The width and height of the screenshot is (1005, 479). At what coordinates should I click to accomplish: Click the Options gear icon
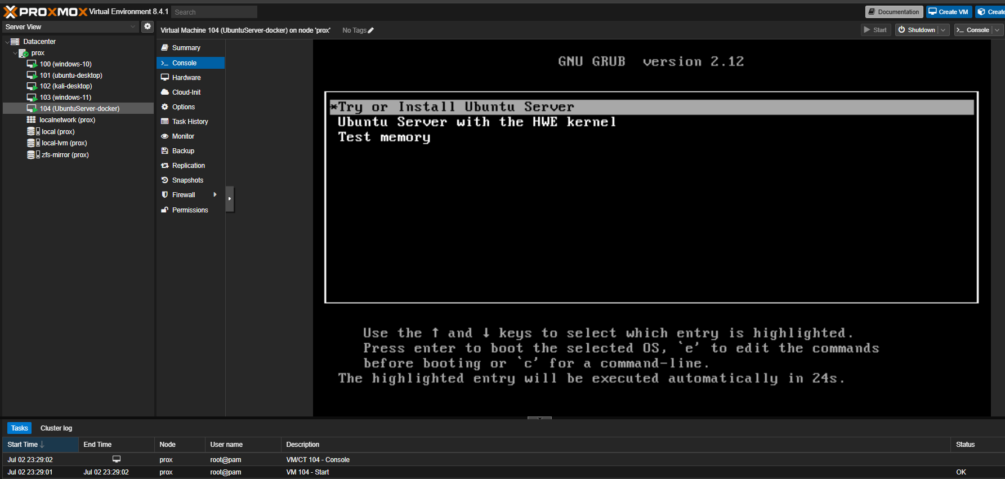pos(165,107)
